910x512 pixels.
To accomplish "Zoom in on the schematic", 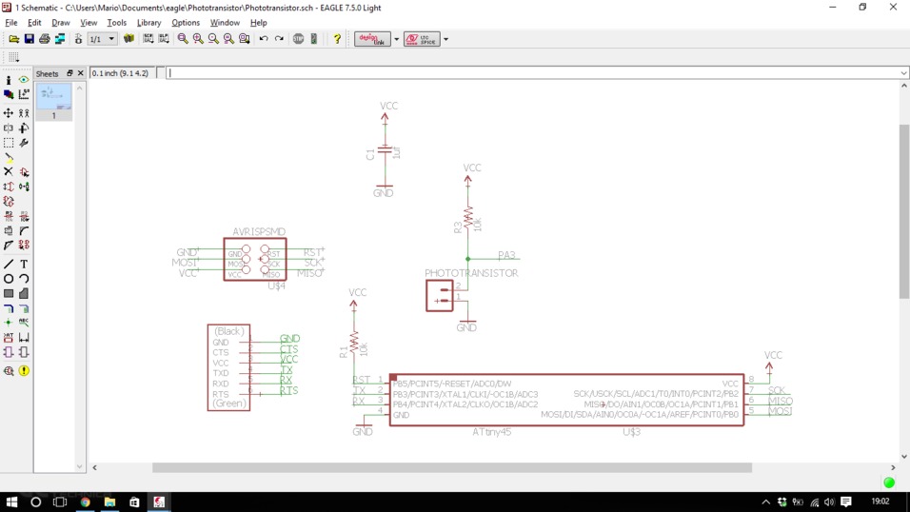I will pos(198,39).
